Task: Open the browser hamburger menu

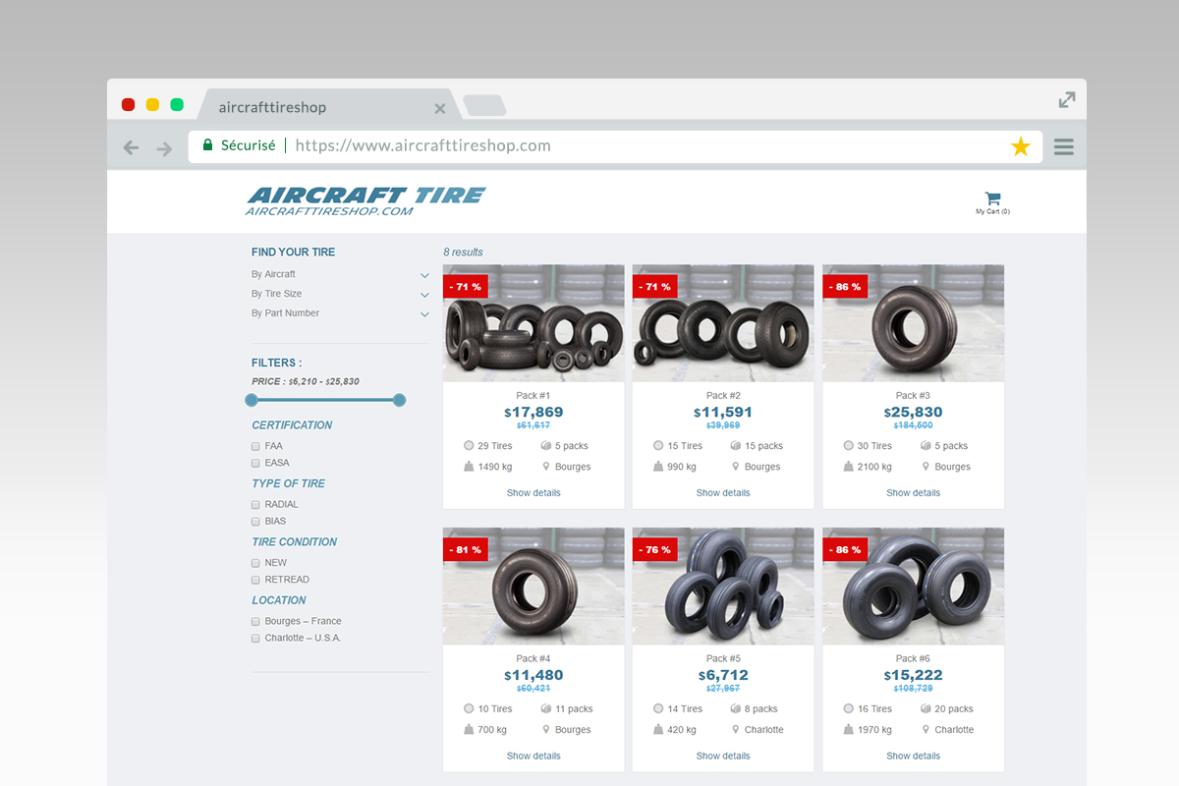Action: click(1063, 147)
